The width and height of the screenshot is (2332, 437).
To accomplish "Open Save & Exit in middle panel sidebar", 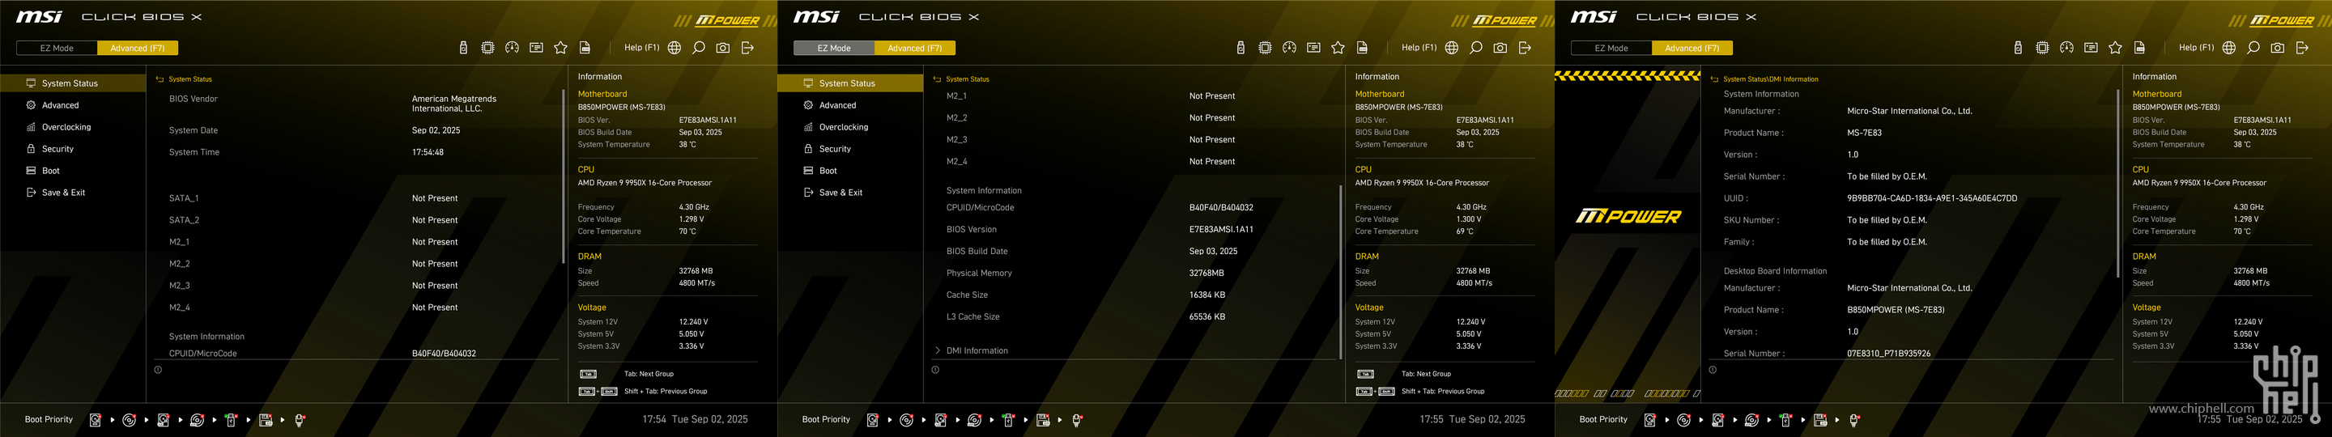I will coord(850,192).
